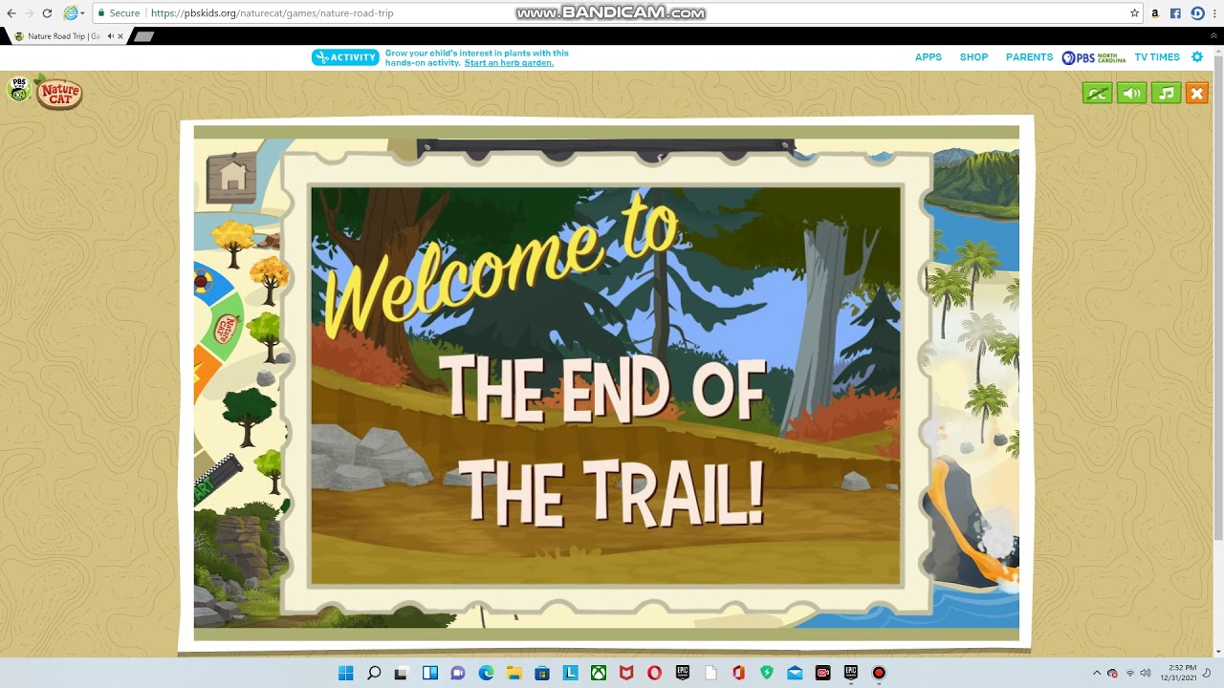Open the Chat taskbar icon
This screenshot has height=688, width=1224.
458,673
